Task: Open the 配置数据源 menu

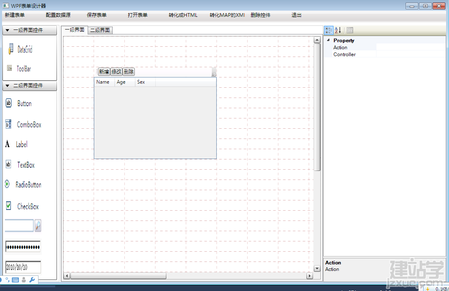Action: click(58, 15)
